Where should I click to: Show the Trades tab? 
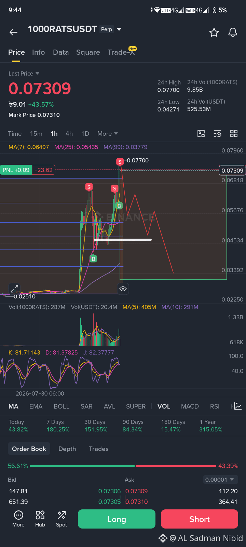click(x=99, y=449)
